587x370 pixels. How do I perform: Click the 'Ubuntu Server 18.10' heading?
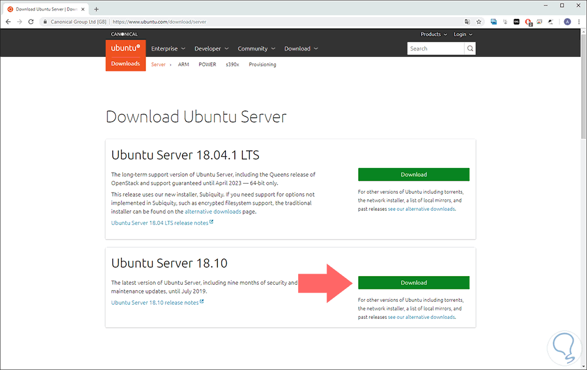click(169, 263)
